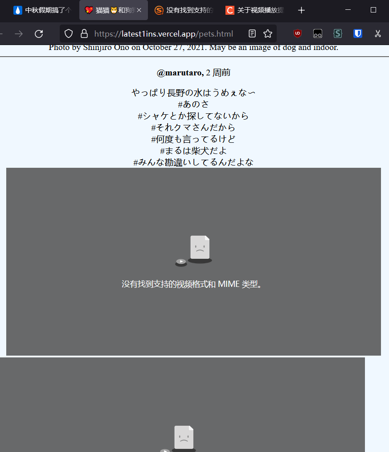Image resolution: width=389 pixels, height=452 pixels.
Task: Bookmark this page with the star
Action: point(268,34)
